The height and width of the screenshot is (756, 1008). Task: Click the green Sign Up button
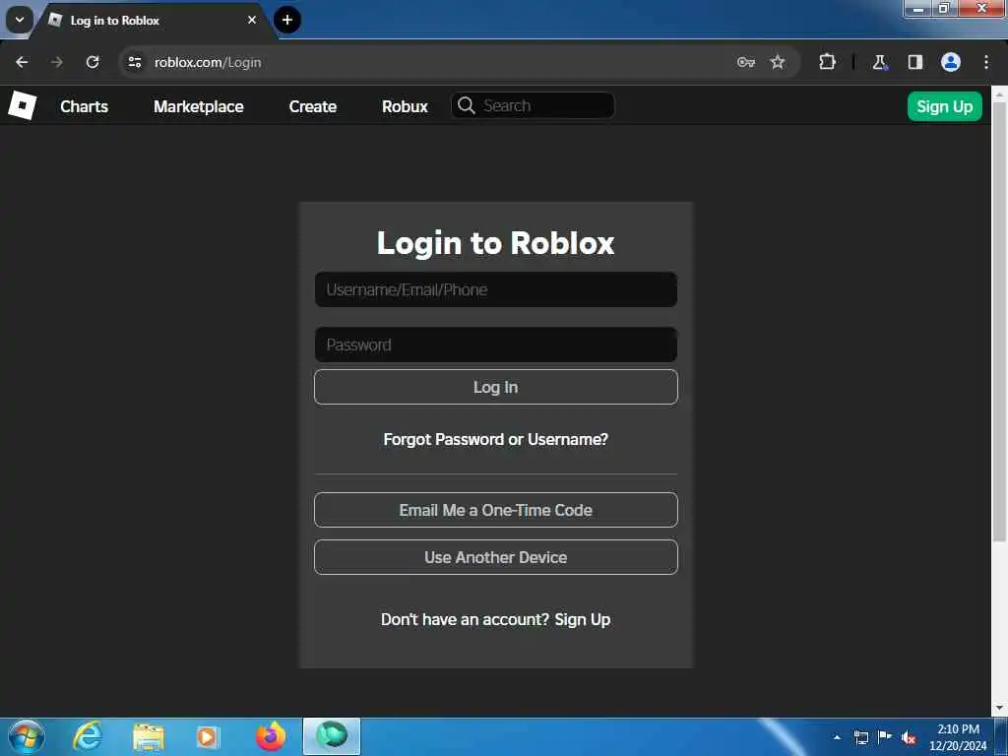pyautogui.click(x=944, y=106)
